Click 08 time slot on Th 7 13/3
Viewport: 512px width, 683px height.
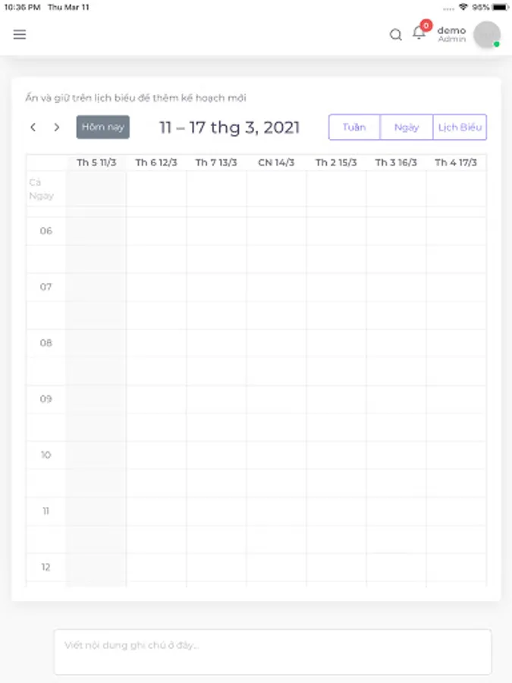tap(216, 343)
